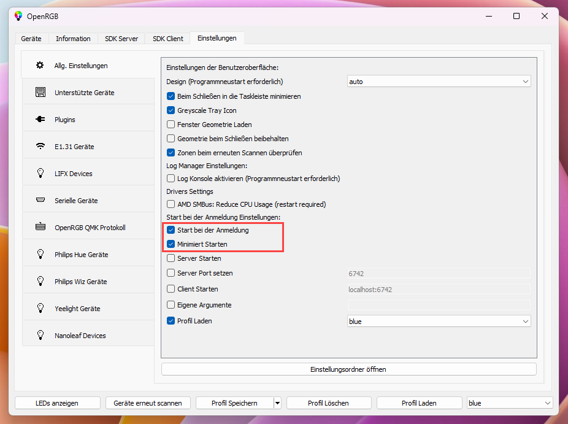Click the bulb icon for Yeelight Geräte
Image resolution: width=568 pixels, height=424 pixels.
tap(40, 308)
